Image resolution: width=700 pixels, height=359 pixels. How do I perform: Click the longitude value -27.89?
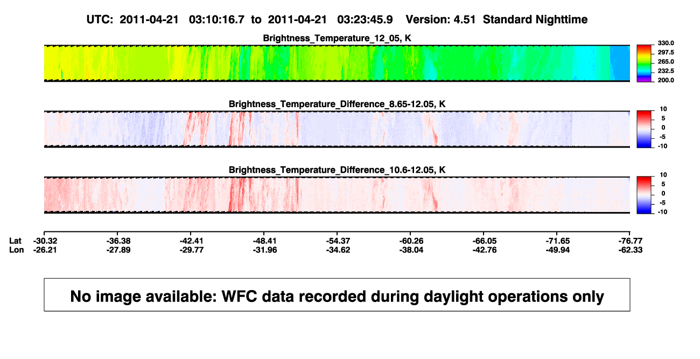[x=117, y=250]
